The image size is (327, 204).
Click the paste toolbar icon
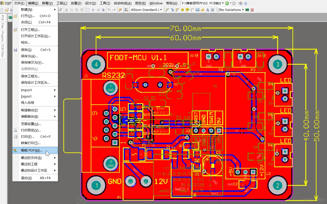pos(77,10)
